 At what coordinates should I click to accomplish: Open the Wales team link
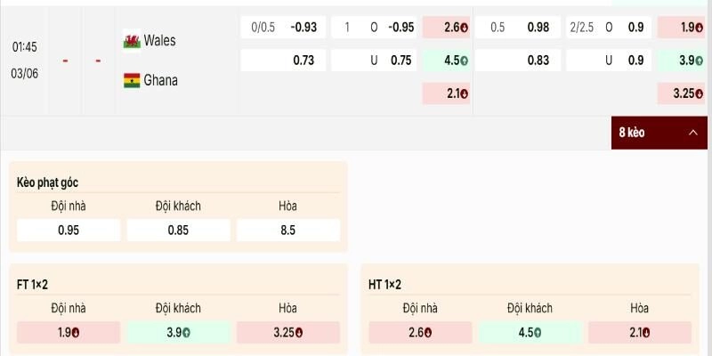coord(160,40)
